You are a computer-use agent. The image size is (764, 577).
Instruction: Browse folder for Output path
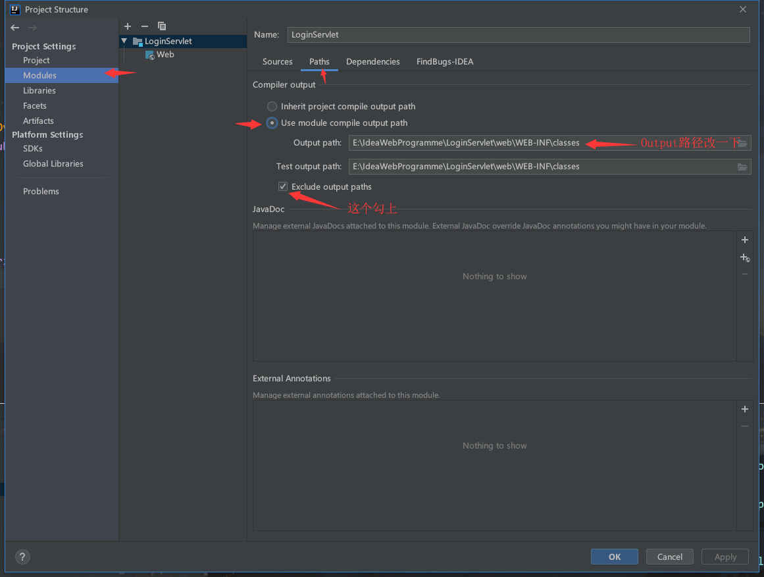pos(742,144)
